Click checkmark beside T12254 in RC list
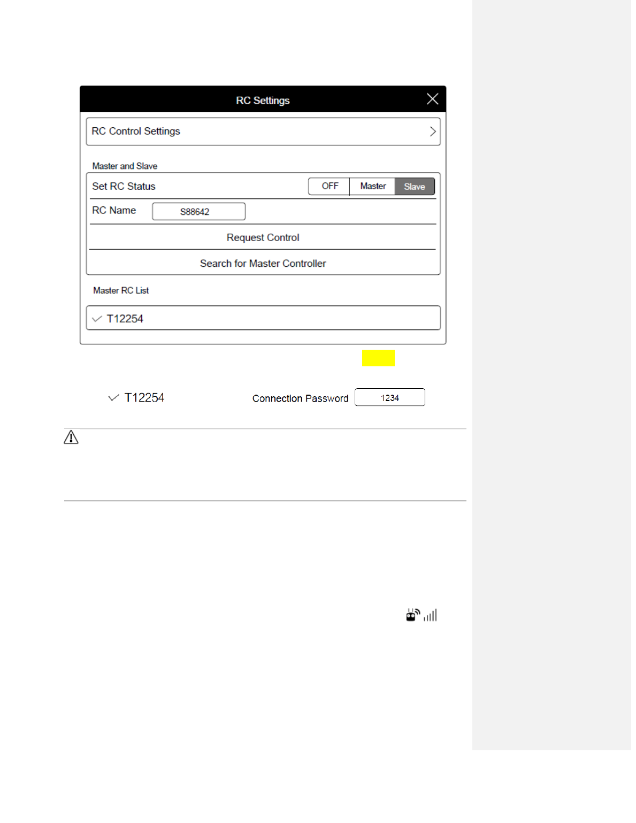 tap(97, 319)
